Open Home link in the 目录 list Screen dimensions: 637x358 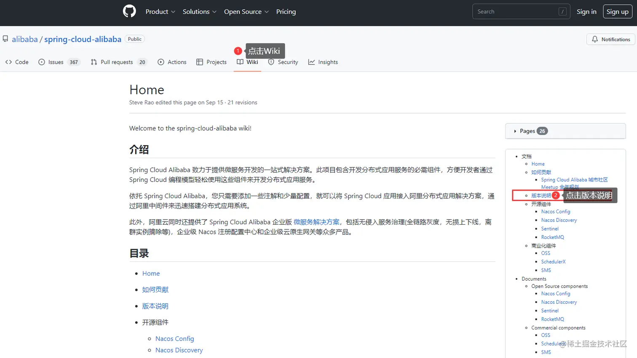151,273
